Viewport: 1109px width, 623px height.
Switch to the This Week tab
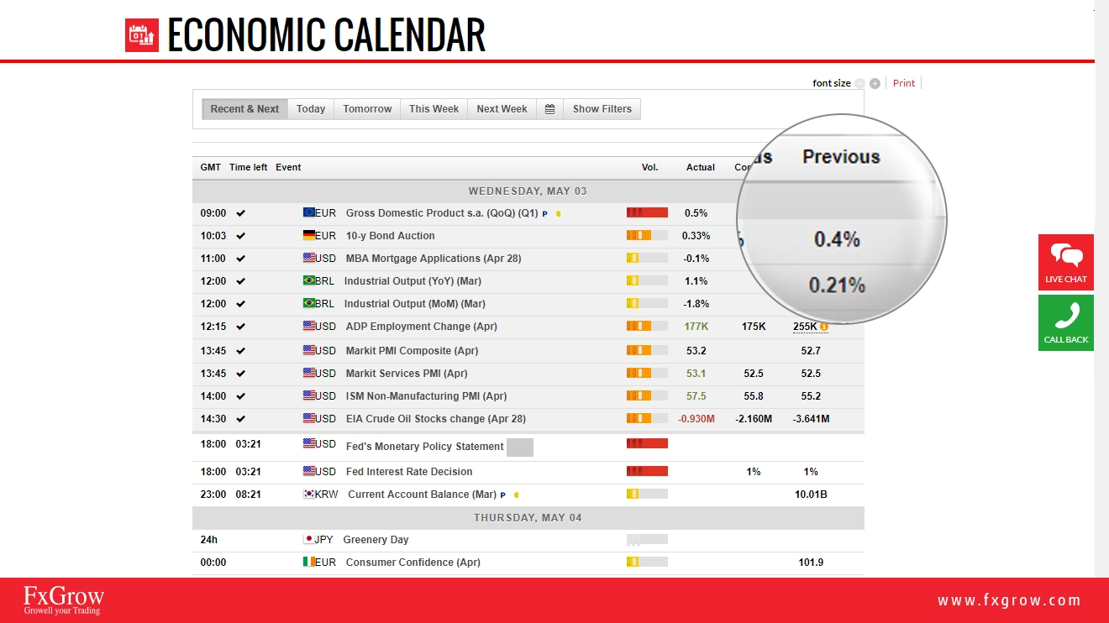tap(434, 109)
